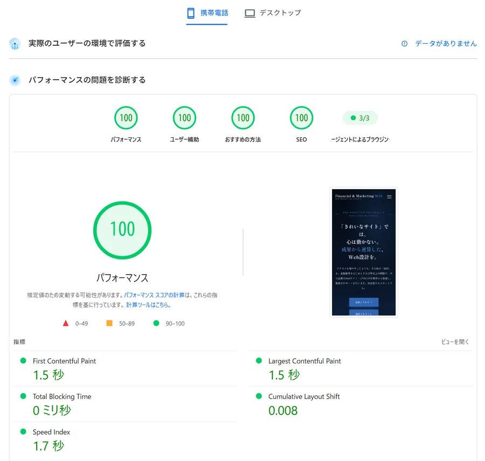Click the desktop laptop icon in tabs
This screenshot has height=461, width=485.
coord(250,13)
